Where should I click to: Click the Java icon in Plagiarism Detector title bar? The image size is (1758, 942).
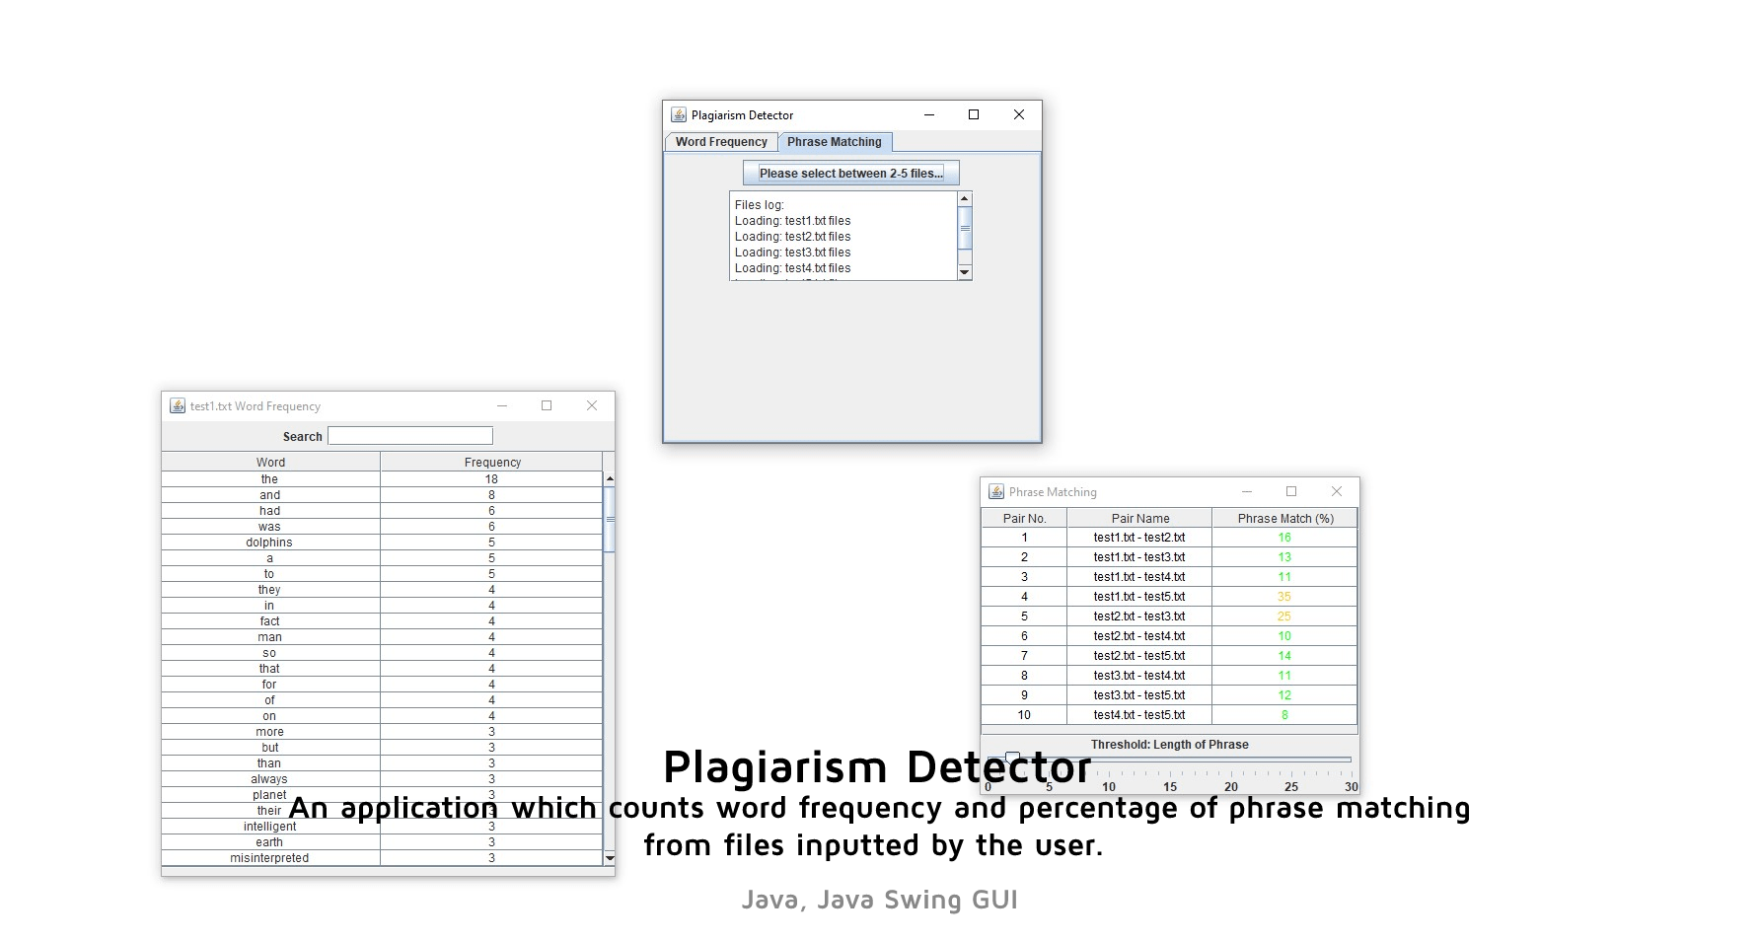679,115
